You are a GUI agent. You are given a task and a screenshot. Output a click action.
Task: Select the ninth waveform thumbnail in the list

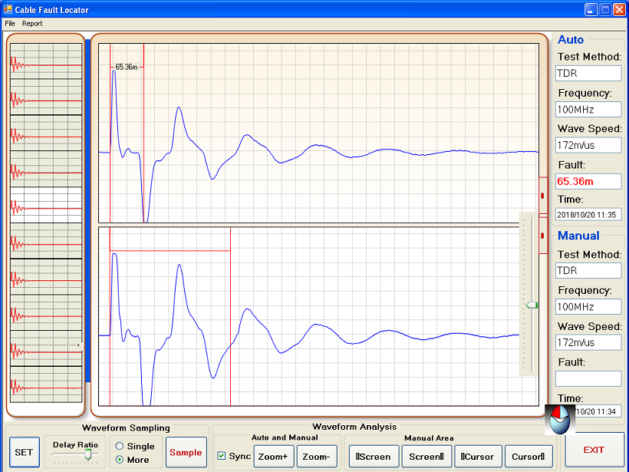[x=46, y=348]
